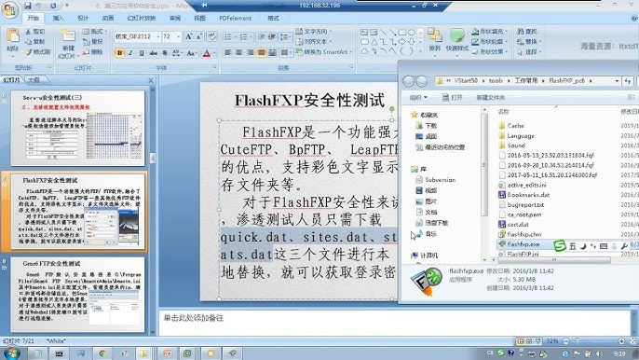Open the font name dropdown
Screen dimensions: 639x360
point(158,36)
